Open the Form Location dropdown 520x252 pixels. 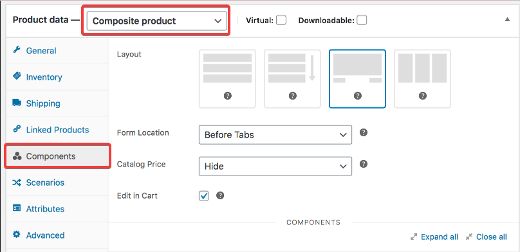275,135
